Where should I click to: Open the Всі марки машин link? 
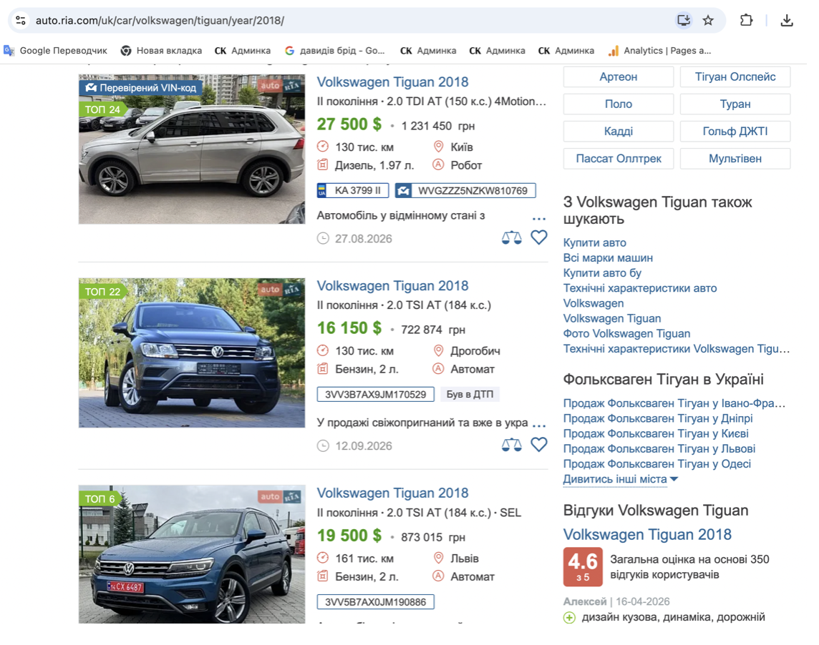pyautogui.click(x=608, y=258)
